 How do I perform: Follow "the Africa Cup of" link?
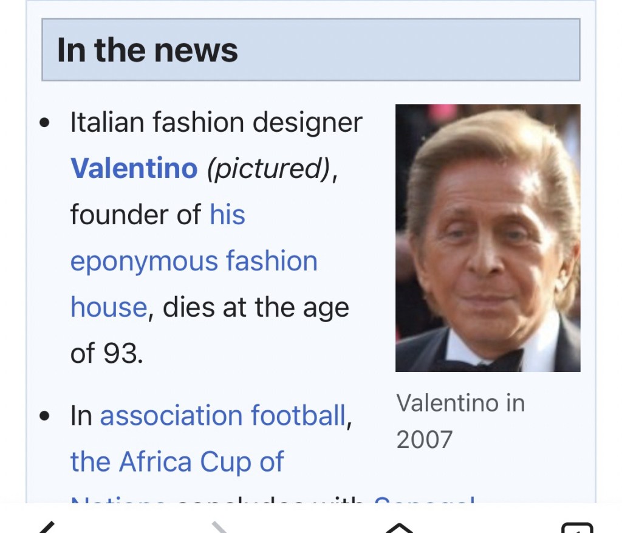pos(177,462)
